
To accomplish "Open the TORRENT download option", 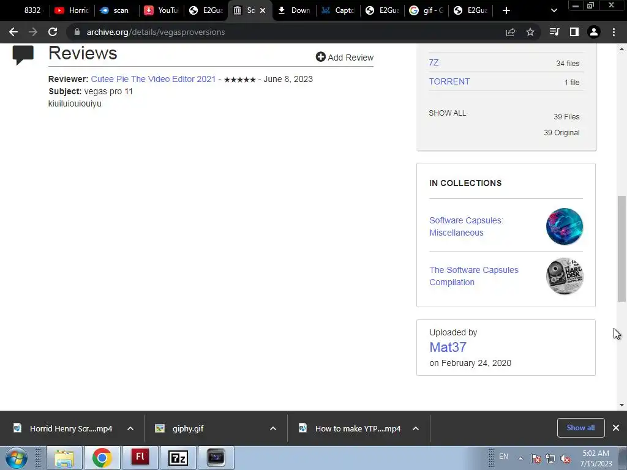I will [449, 81].
